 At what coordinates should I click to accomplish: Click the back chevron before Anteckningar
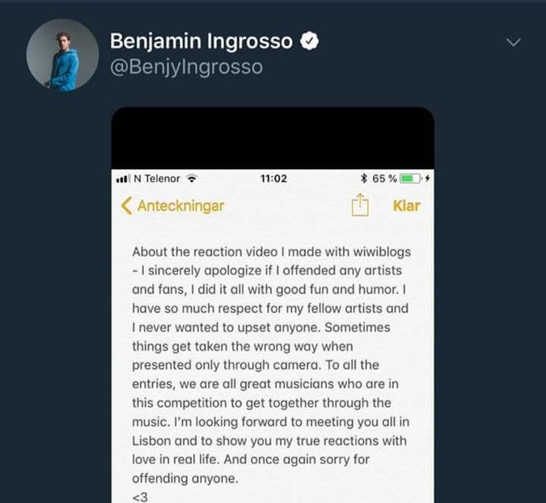click(x=126, y=205)
